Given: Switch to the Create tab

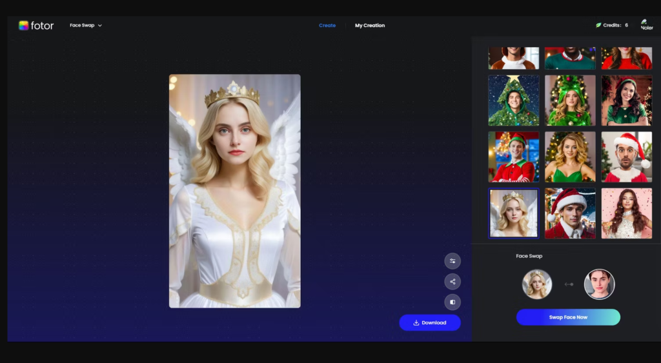Looking at the screenshot, I should click(x=327, y=25).
